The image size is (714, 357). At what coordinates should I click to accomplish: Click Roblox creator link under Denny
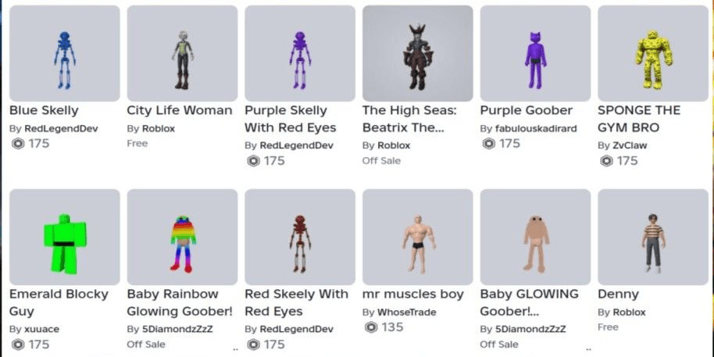pos(630,312)
